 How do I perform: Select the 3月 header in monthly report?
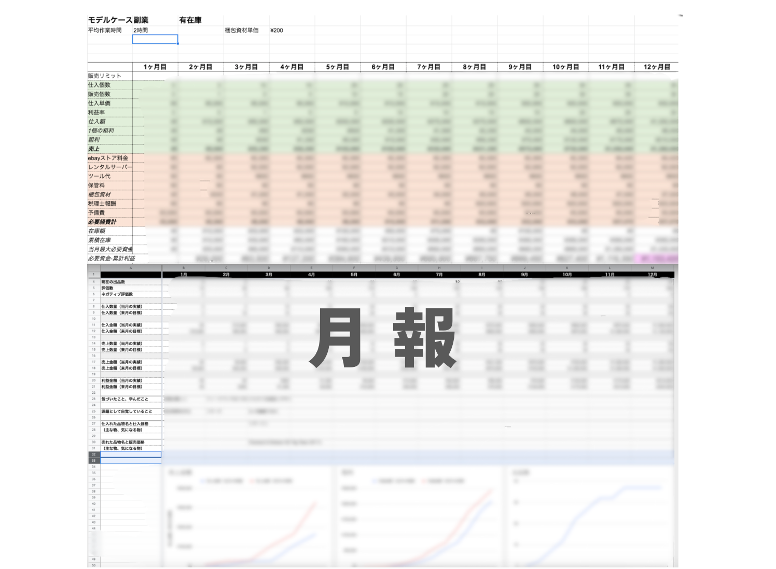point(269,275)
